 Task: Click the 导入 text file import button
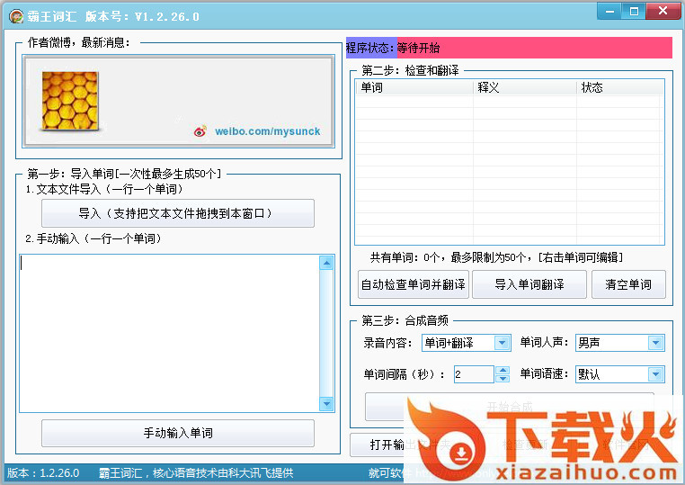tap(178, 213)
